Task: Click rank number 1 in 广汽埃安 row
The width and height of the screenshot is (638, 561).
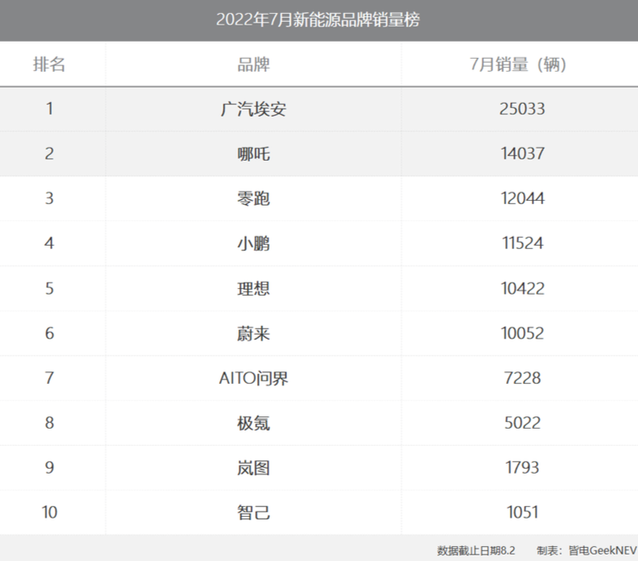Action: [49, 109]
